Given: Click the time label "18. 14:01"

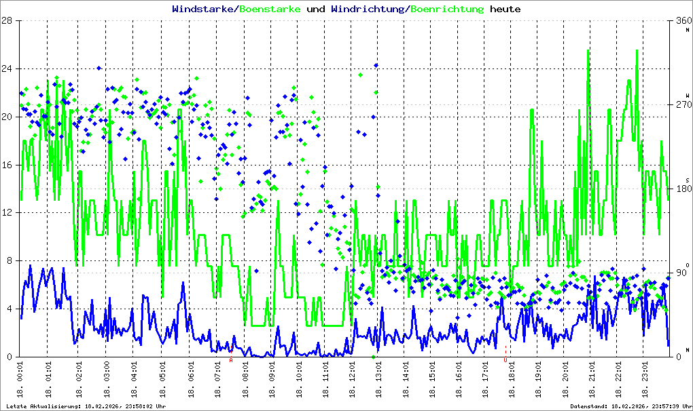Looking at the screenshot, I should (x=405, y=380).
